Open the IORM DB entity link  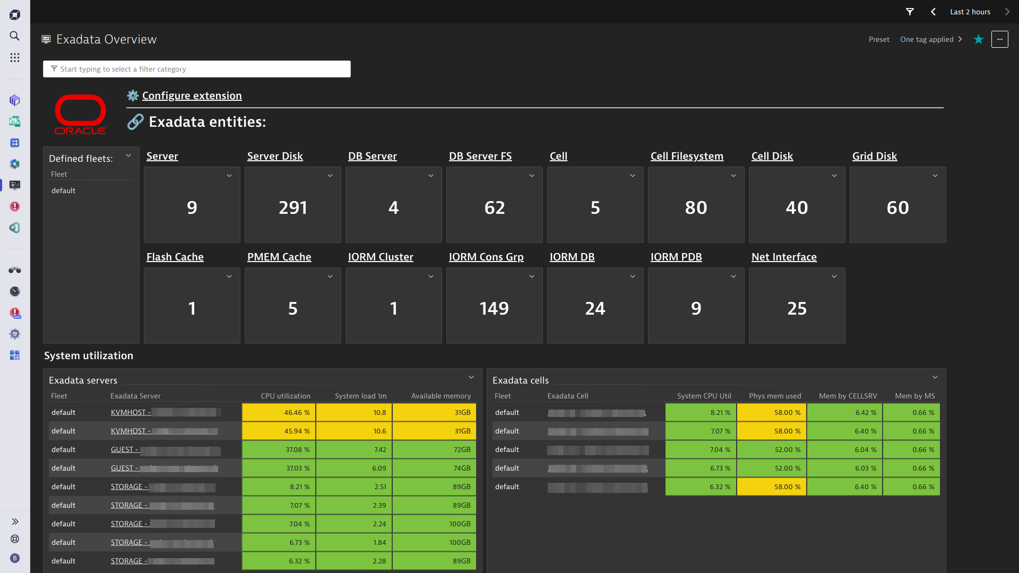click(572, 257)
